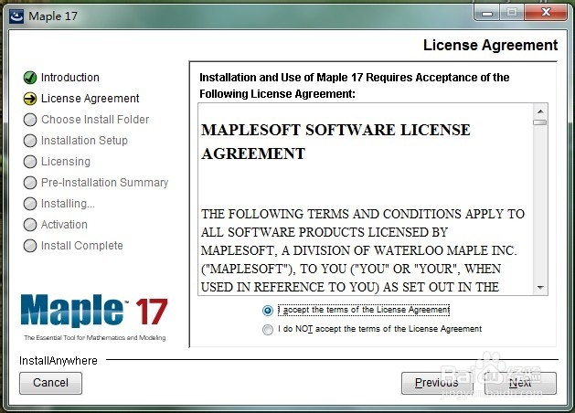Image resolution: width=575 pixels, height=413 pixels.
Task: Click the grey circle beside Install Complete
Action: (x=29, y=246)
